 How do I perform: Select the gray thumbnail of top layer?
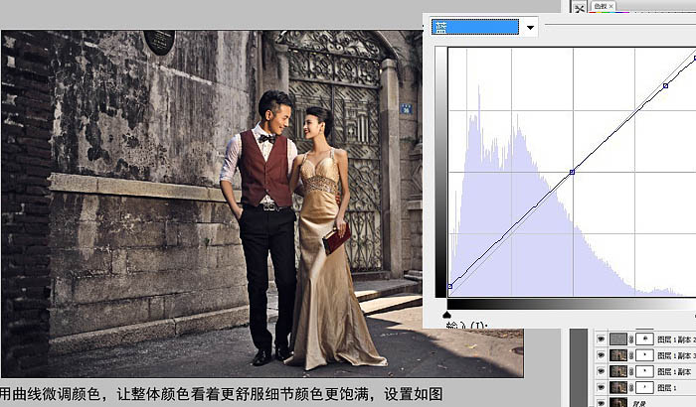(620, 339)
